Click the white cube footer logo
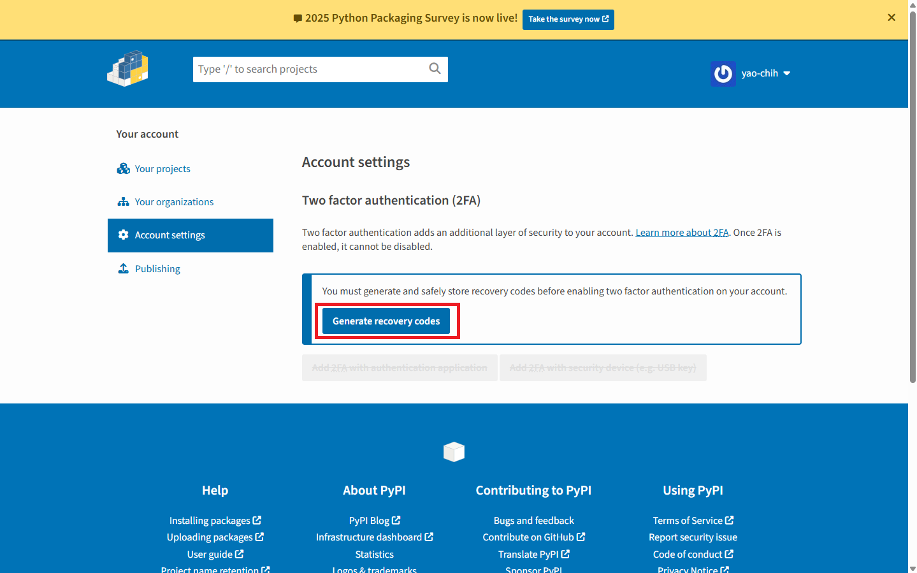 [454, 452]
